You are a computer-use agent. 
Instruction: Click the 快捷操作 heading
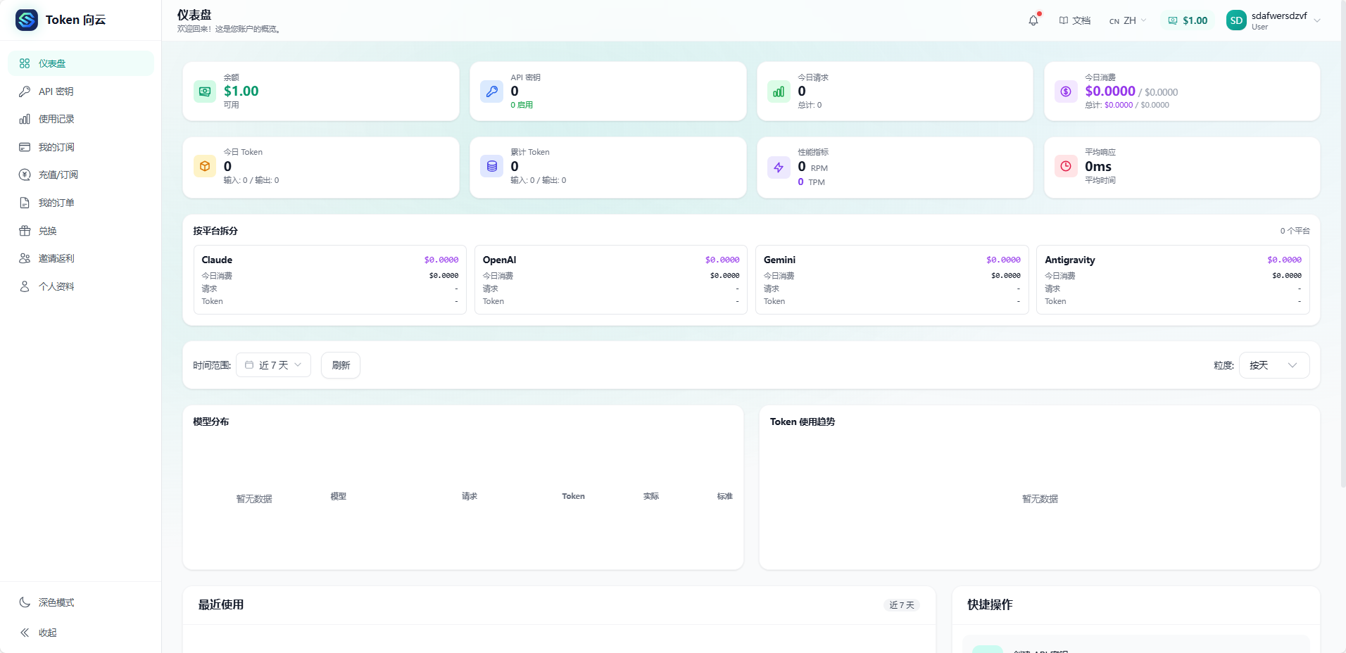(x=990, y=604)
